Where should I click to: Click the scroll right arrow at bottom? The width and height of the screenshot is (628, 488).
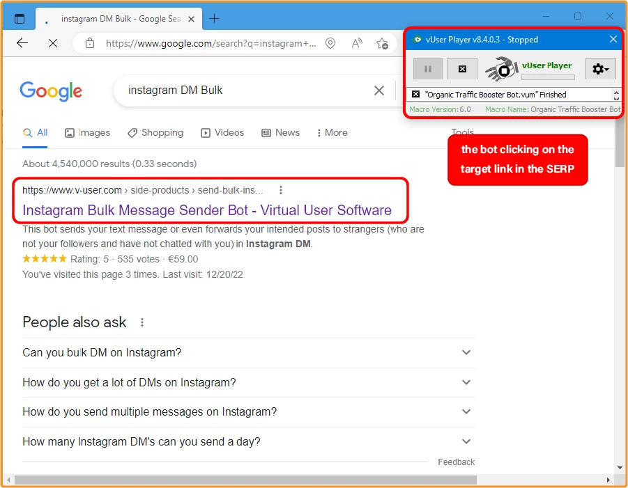click(608, 480)
